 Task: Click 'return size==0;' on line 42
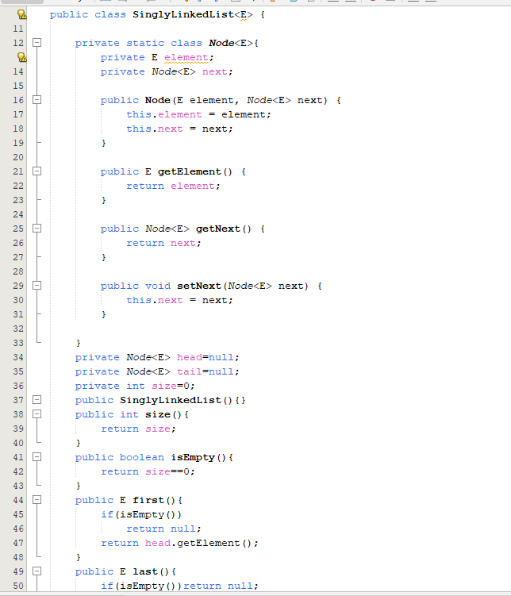[x=148, y=471]
